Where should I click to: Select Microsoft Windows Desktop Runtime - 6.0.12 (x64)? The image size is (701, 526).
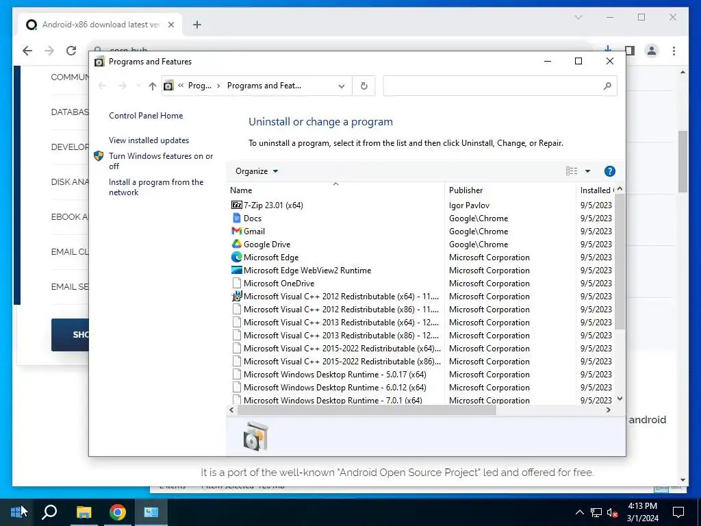[x=420, y=387]
